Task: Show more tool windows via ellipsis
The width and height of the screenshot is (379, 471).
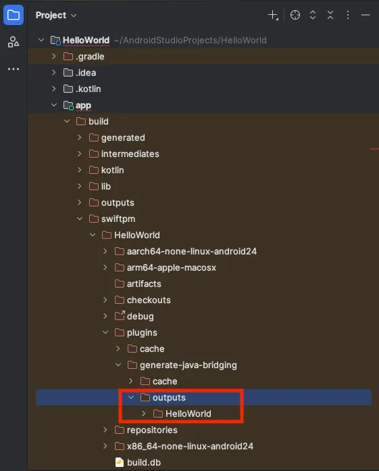Action: pyautogui.click(x=14, y=69)
